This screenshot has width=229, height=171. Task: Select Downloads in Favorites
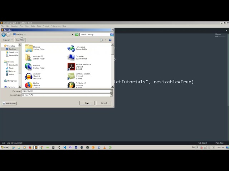[x=12, y=52]
